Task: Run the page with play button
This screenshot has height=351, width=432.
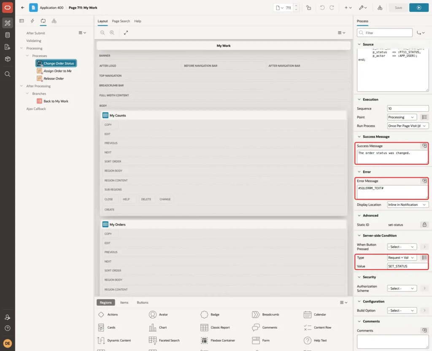Action: pos(419,8)
